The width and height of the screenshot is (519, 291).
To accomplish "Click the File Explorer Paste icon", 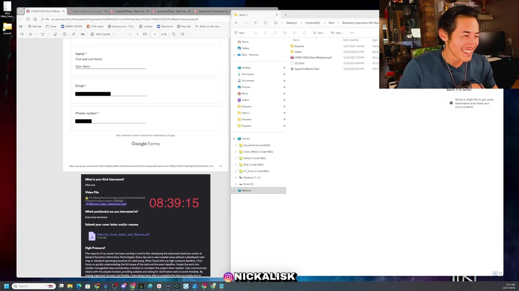I will pos(275,33).
